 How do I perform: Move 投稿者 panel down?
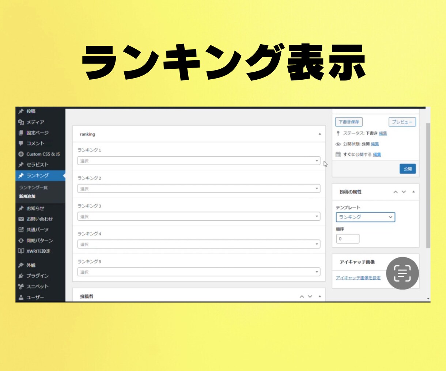click(x=310, y=296)
